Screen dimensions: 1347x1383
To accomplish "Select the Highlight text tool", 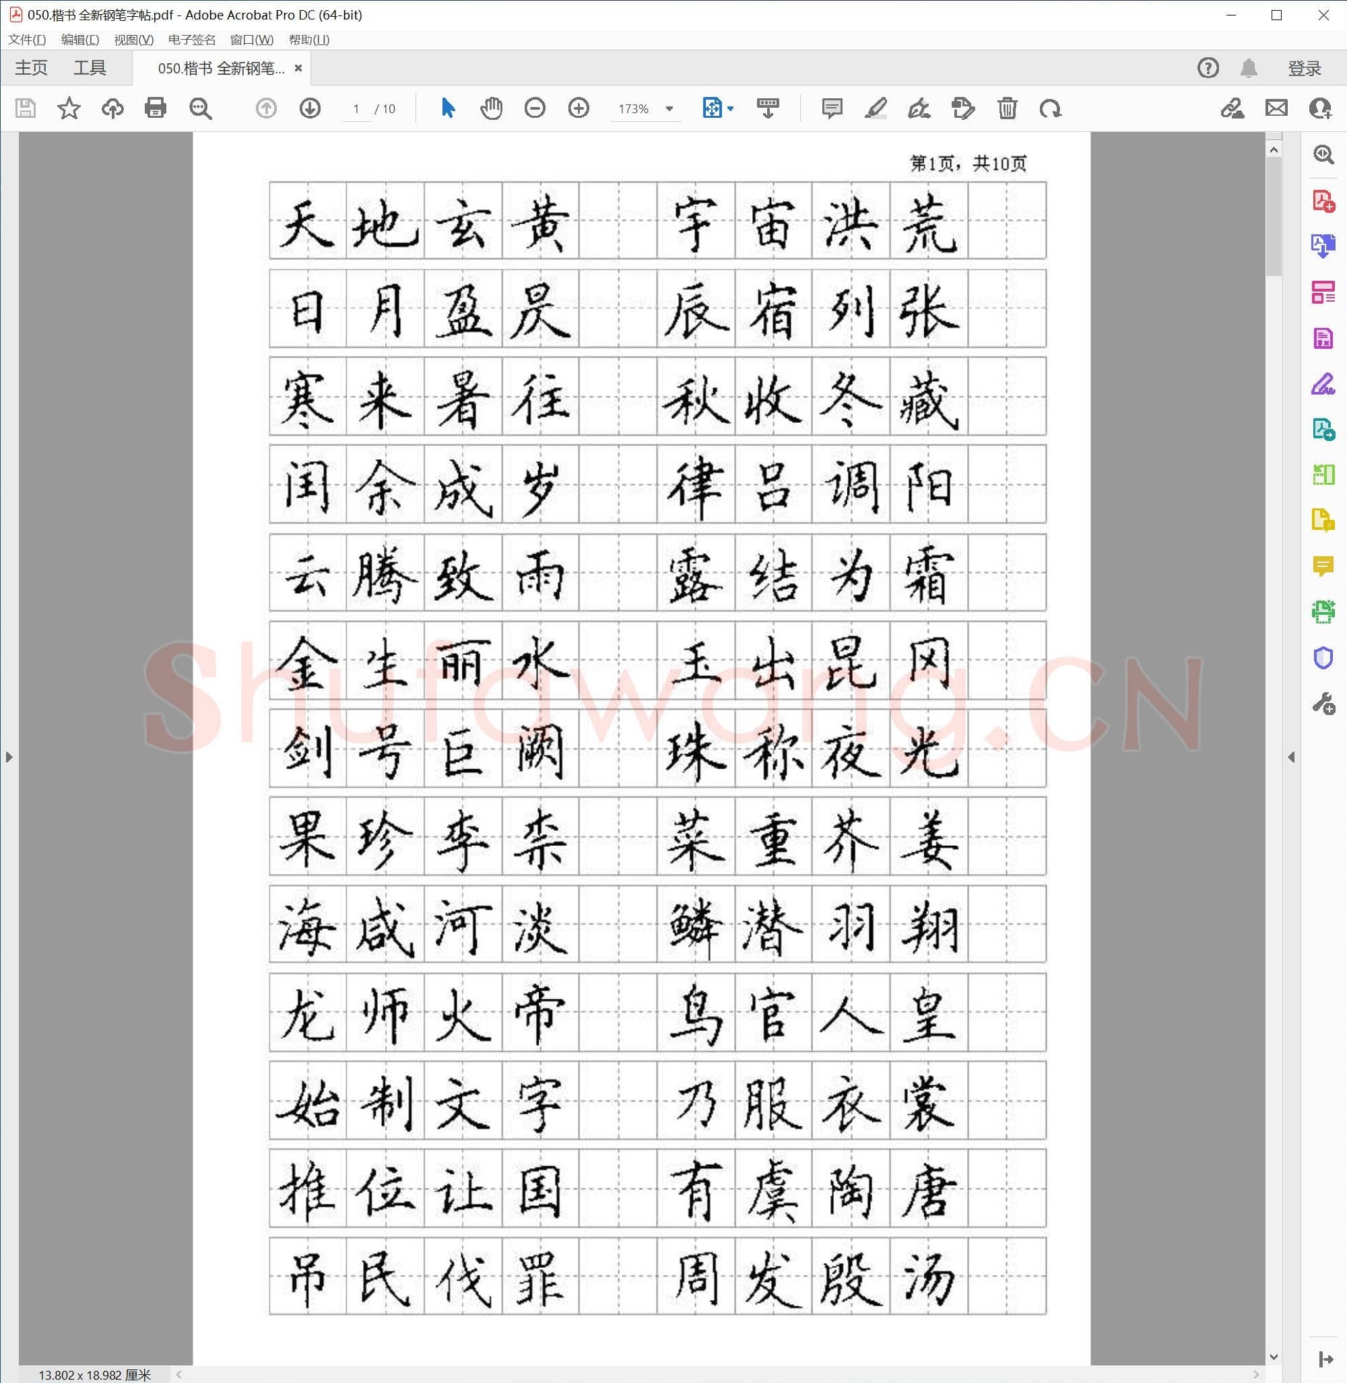I will tap(878, 108).
